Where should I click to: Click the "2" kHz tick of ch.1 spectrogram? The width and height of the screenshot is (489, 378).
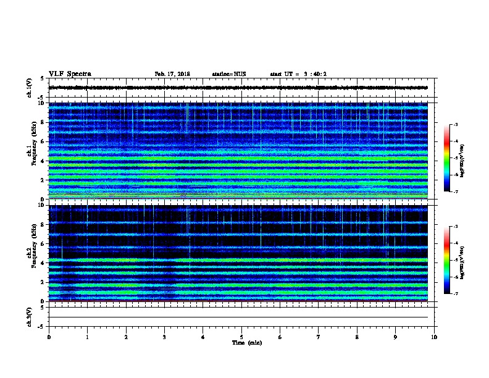[43, 180]
